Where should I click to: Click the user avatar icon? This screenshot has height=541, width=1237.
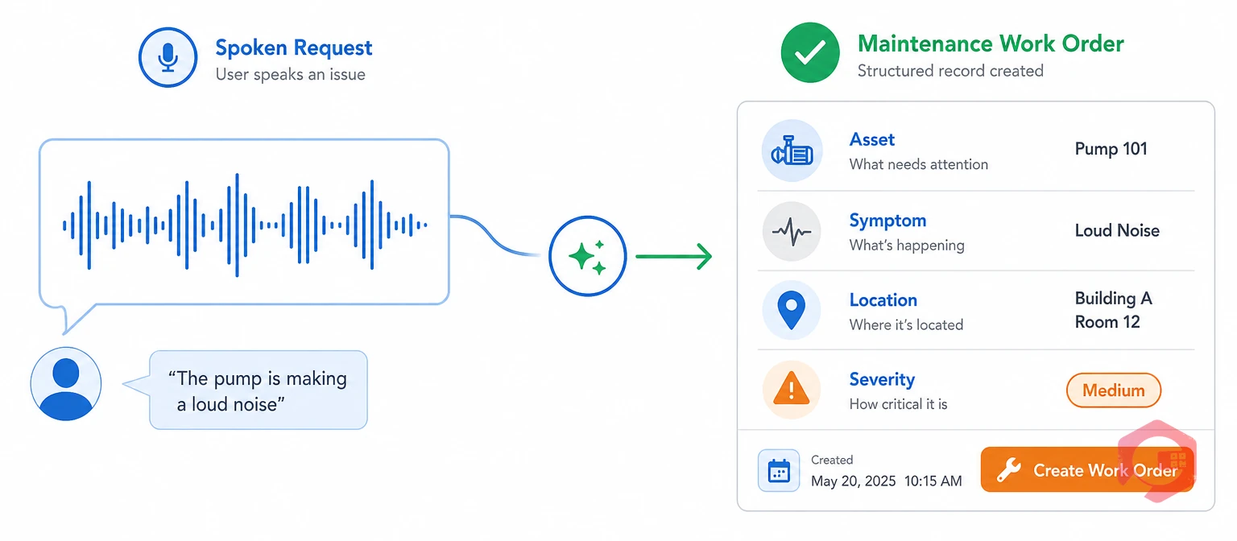point(66,385)
